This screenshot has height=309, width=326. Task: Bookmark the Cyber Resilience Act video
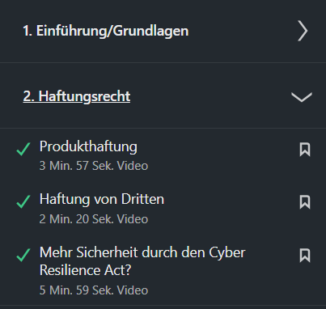pyautogui.click(x=305, y=255)
